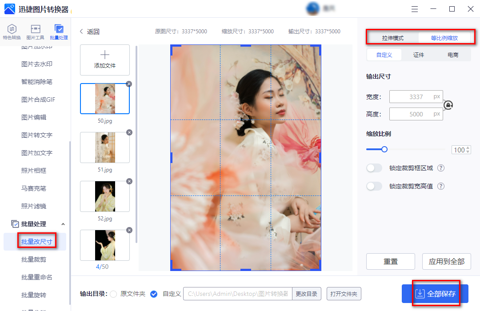The width and height of the screenshot is (480, 311).
Task: Remove 50.jpg with its close icon
Action: [x=129, y=84]
